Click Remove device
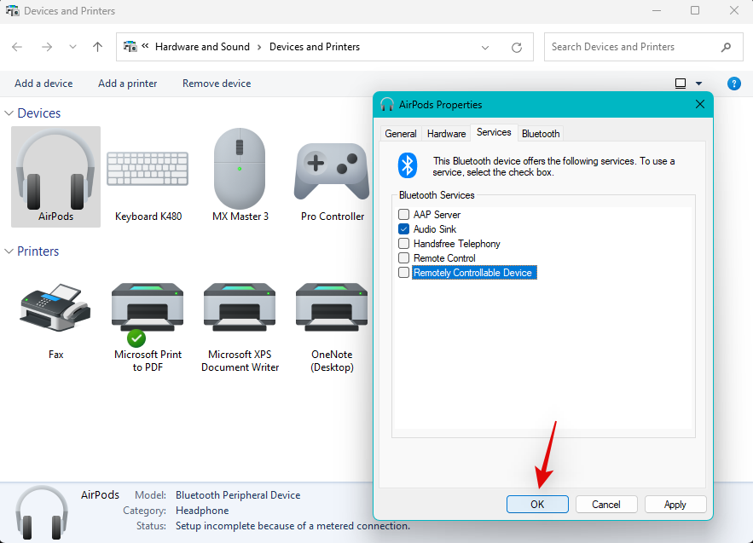753x543 pixels. (x=217, y=84)
